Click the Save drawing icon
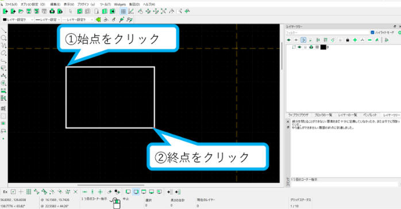This screenshot has height=209, width=401. (29, 11)
